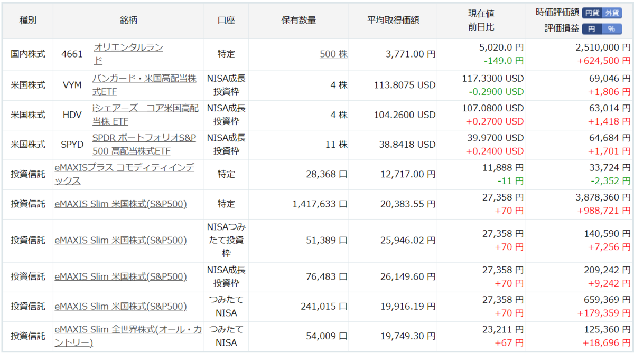The image size is (634, 353).
Task: Open バンガード・米国高配当株式ETF link
Action: pyautogui.click(x=144, y=85)
